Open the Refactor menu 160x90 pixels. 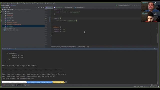click(x=29, y=3)
